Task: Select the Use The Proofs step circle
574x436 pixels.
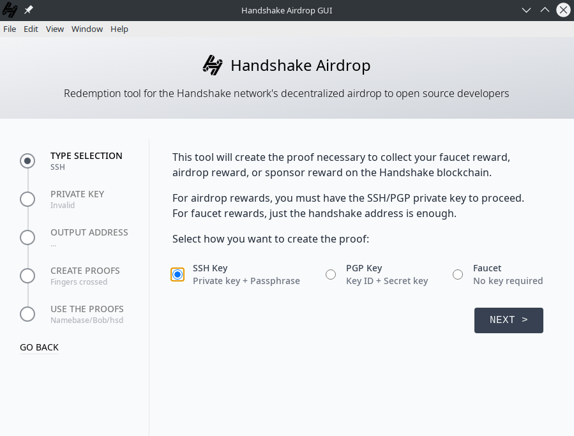Action: 27,314
